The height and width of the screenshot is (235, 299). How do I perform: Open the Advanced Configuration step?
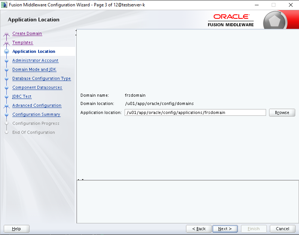click(x=37, y=105)
